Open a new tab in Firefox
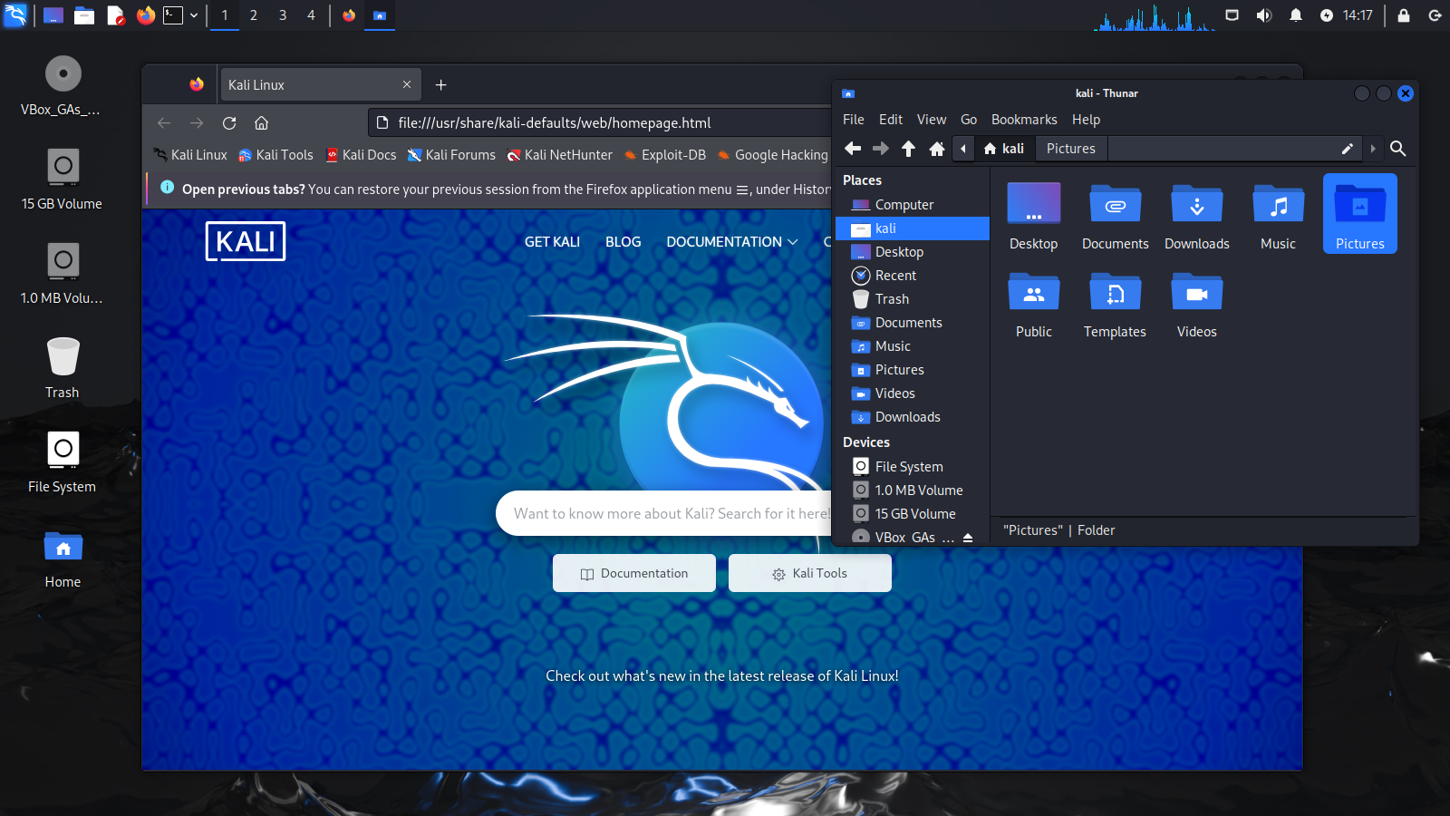This screenshot has height=816, width=1450. pyautogui.click(x=441, y=85)
